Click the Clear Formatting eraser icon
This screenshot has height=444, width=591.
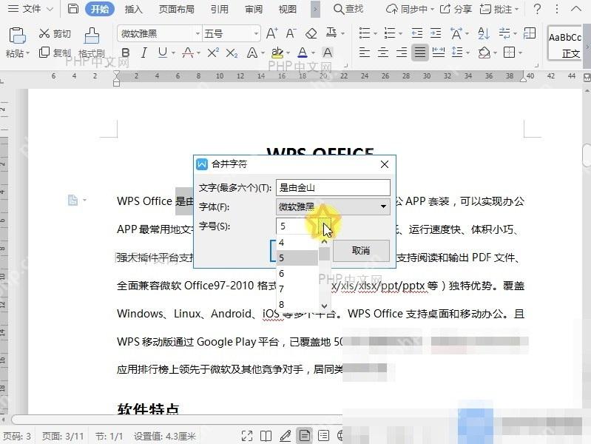coord(311,33)
